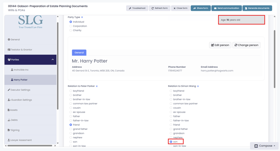Select father under Relation to Peter Parker
Viewport: 280px width, 151px height.
tap(71, 116)
